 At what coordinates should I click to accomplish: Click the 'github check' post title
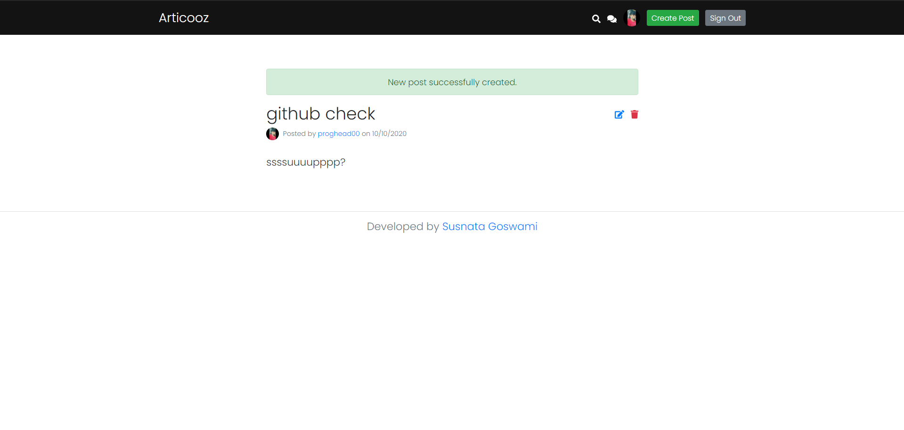[x=321, y=114]
